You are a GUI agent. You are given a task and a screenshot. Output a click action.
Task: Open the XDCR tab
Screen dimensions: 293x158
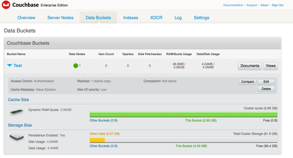(156, 18)
